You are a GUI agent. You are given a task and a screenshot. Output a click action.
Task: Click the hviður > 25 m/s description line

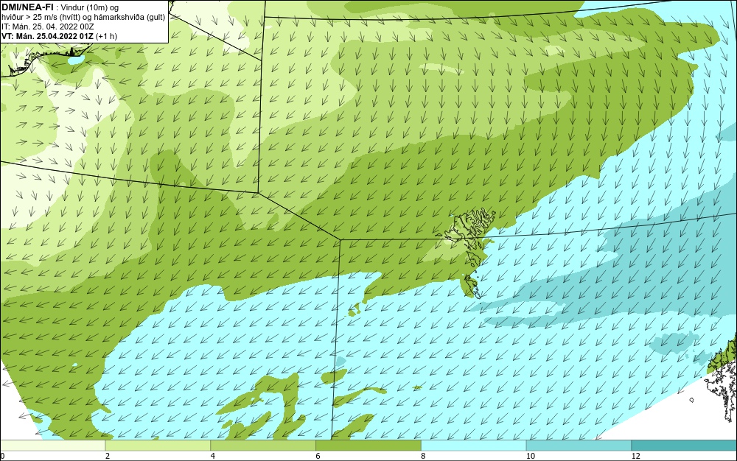click(x=83, y=18)
